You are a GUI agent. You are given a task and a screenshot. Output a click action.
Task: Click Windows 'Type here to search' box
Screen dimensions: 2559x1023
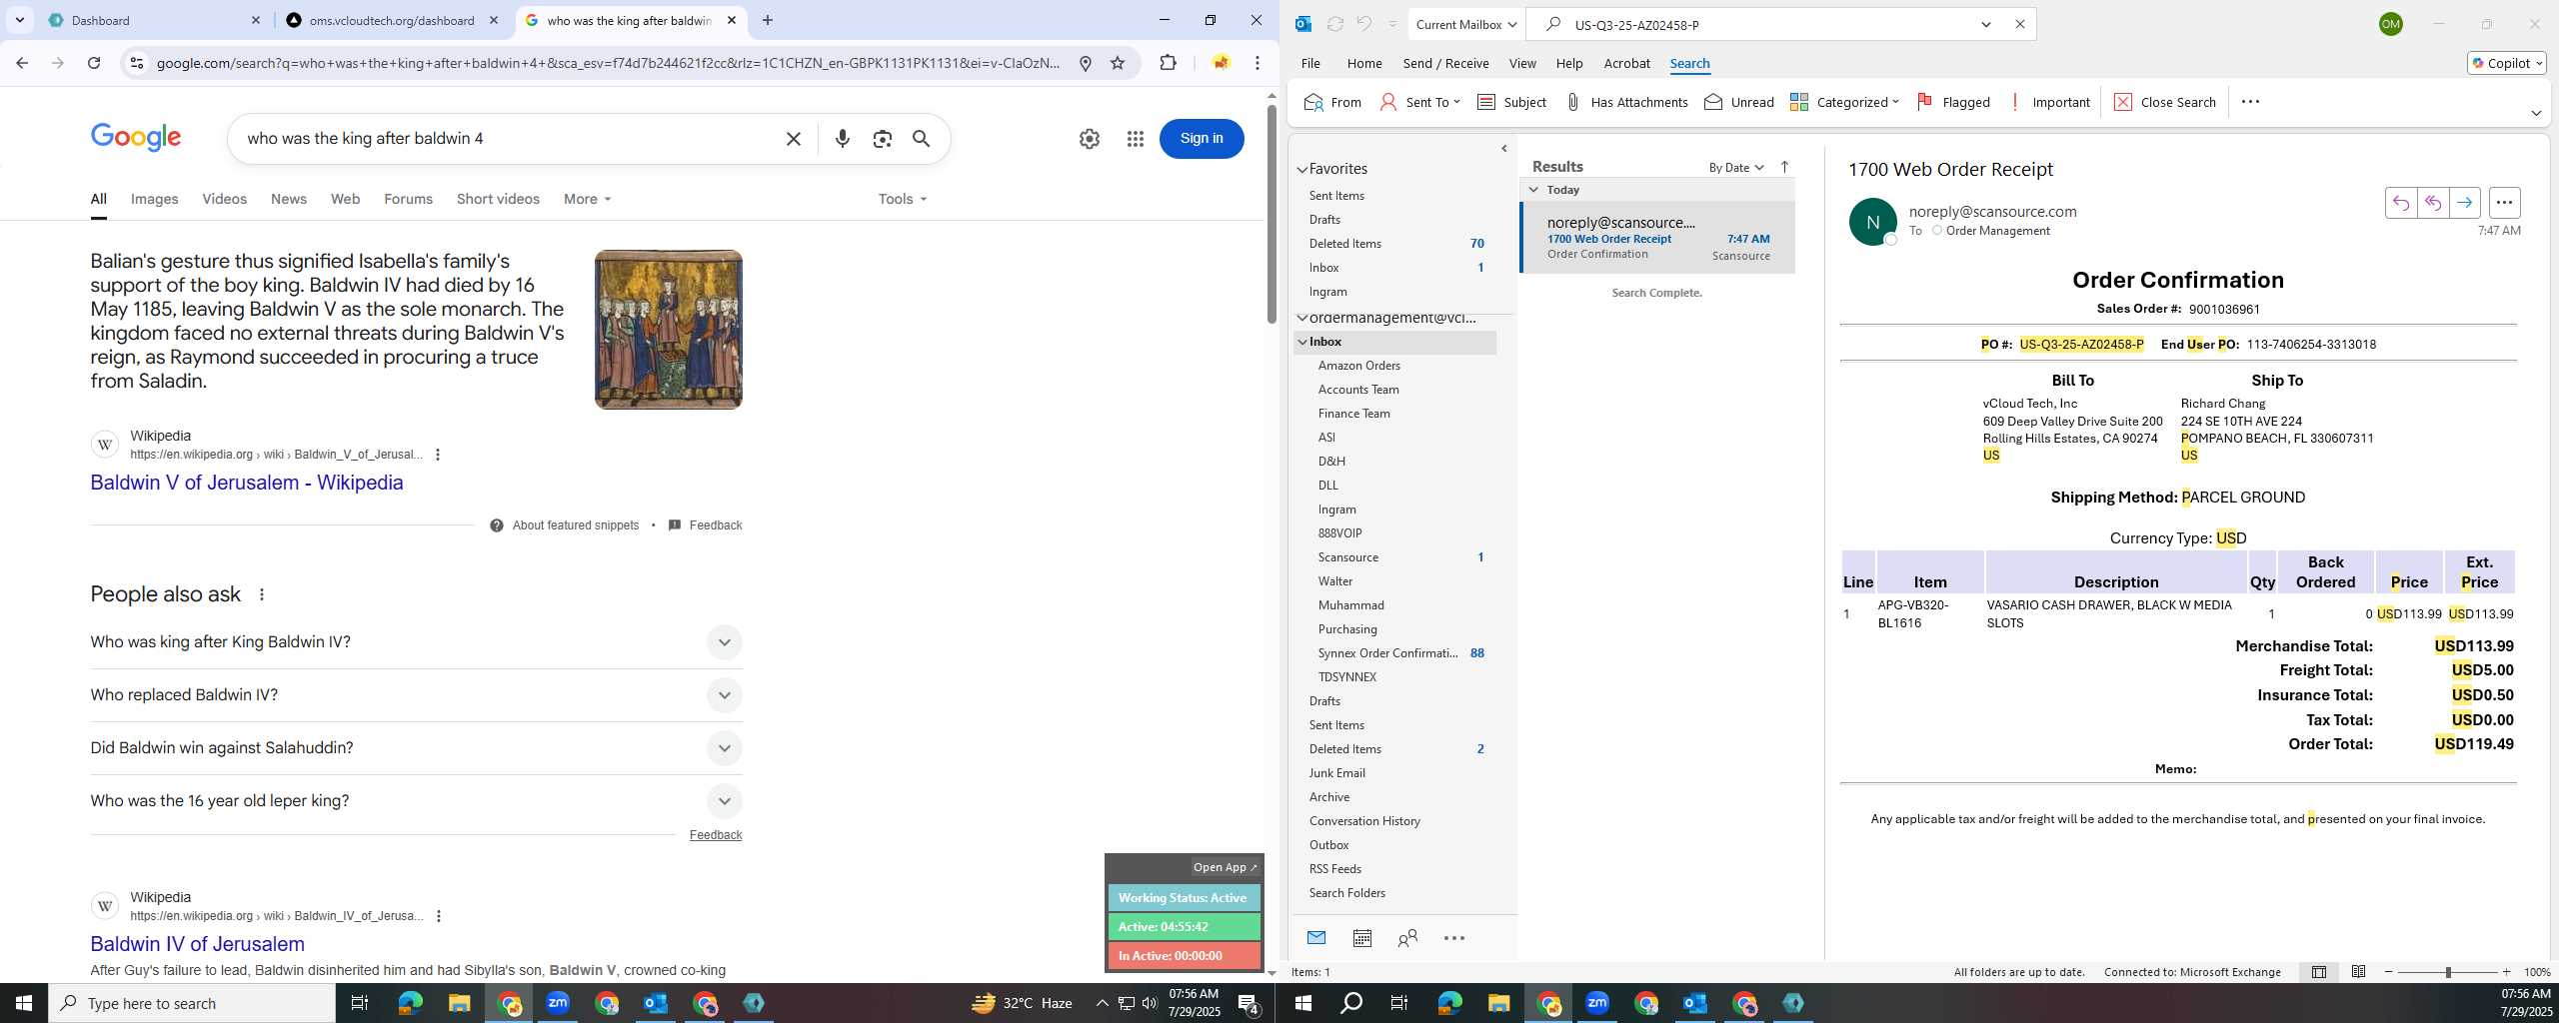click(192, 1003)
